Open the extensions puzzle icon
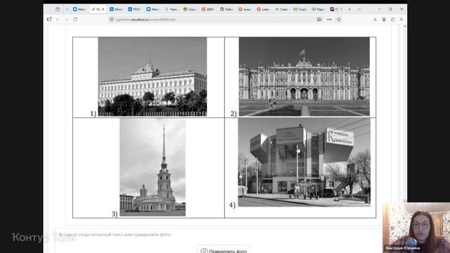 [x=393, y=19]
